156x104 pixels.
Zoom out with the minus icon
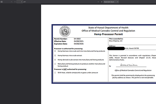(x=98, y=2)
